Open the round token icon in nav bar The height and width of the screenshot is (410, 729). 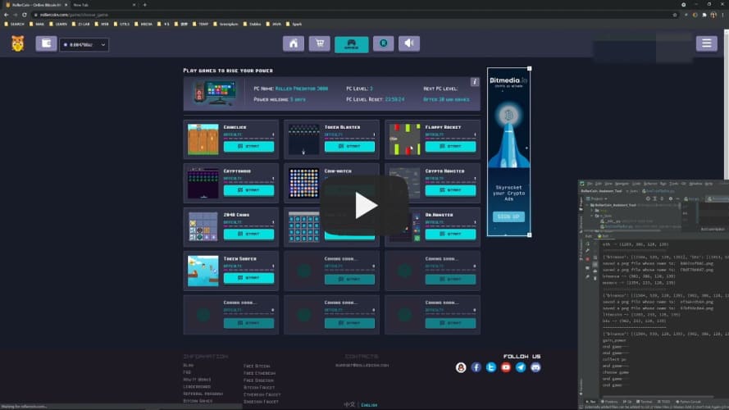tap(383, 43)
